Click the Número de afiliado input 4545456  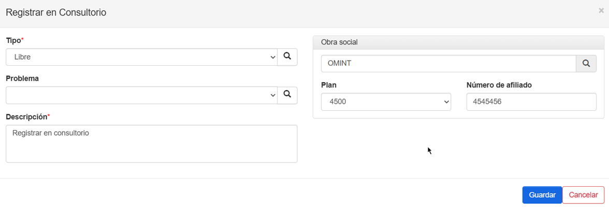point(531,101)
